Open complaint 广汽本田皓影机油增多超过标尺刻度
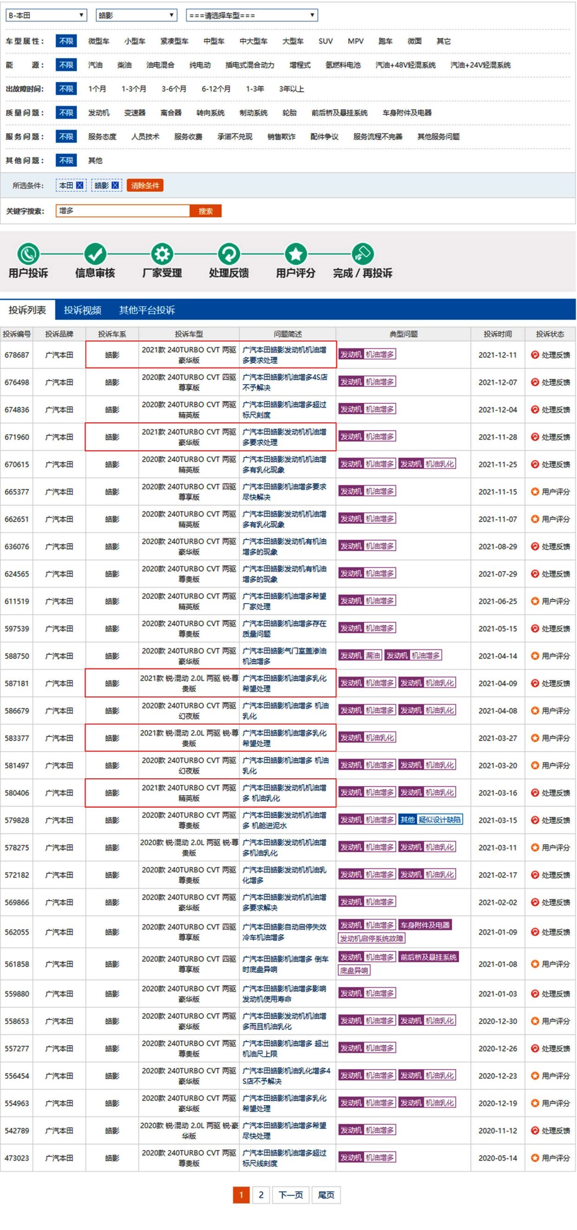The height and width of the screenshot is (1230, 577). coord(285,409)
